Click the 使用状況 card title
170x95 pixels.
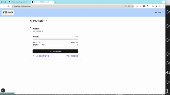[x=36, y=29]
